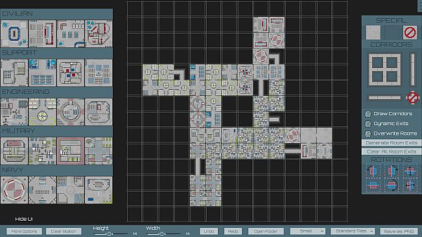Open More Options
The width and height of the screenshot is (422, 237).
[24, 231]
